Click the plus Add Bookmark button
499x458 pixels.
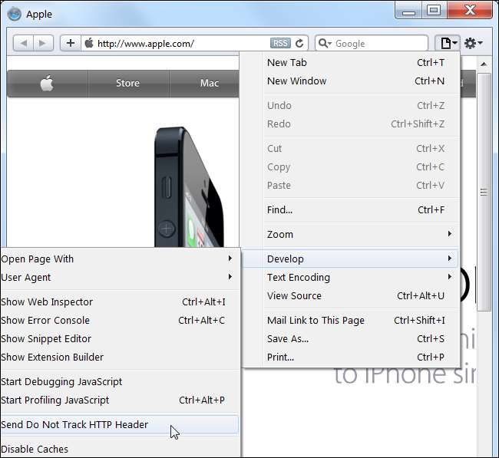[71, 43]
